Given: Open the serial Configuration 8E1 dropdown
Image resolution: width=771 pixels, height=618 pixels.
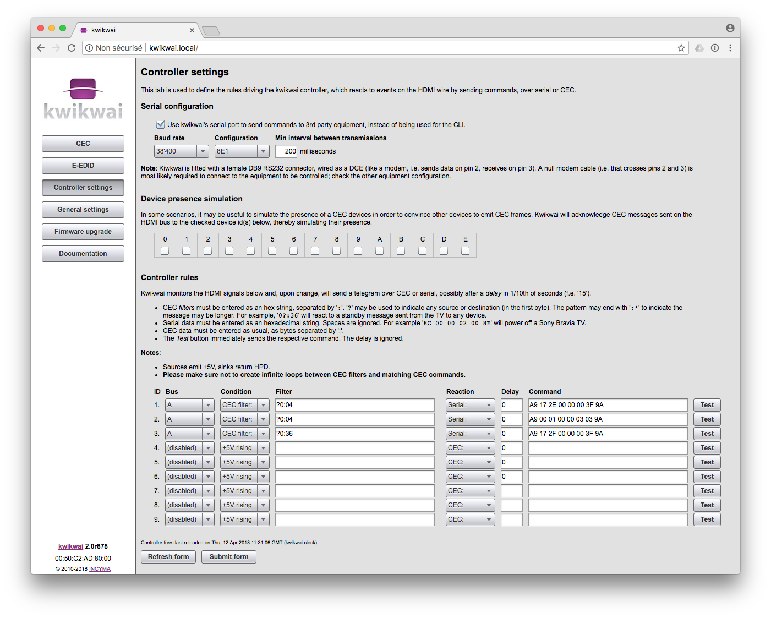Looking at the screenshot, I should click(x=242, y=151).
